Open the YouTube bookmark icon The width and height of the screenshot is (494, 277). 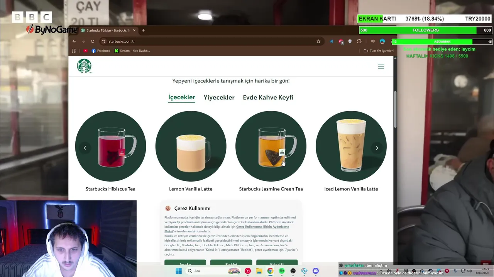pos(85,51)
